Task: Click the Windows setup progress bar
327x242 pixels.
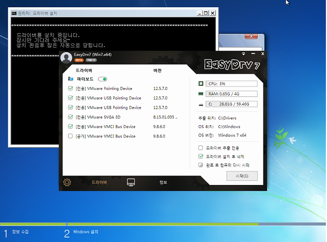Action: point(163,224)
